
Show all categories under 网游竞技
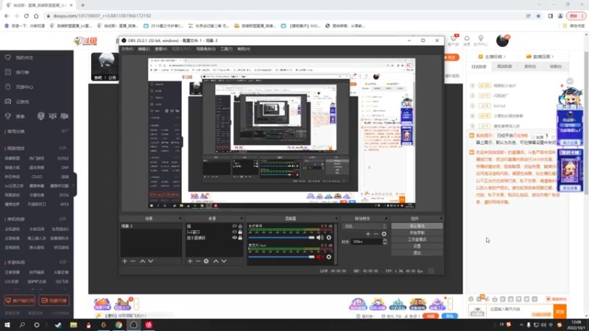[63, 149]
